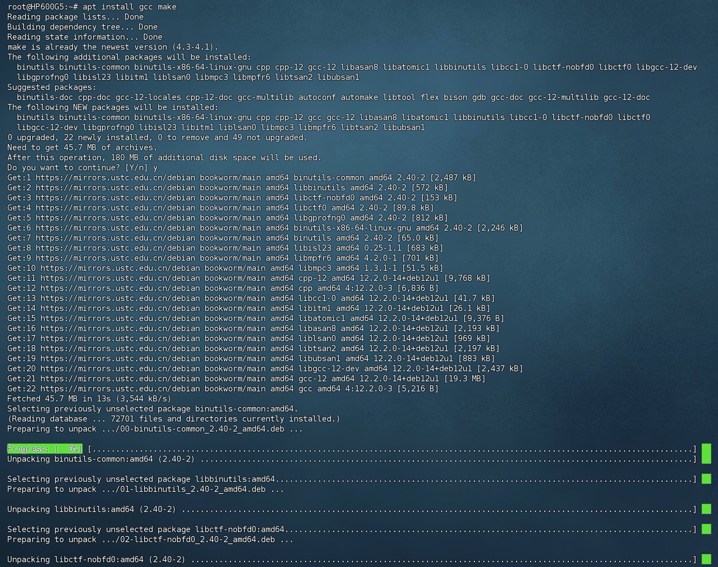Click the Get:12 cpp download line
The width and height of the screenshot is (718, 567).
[x=223, y=288]
